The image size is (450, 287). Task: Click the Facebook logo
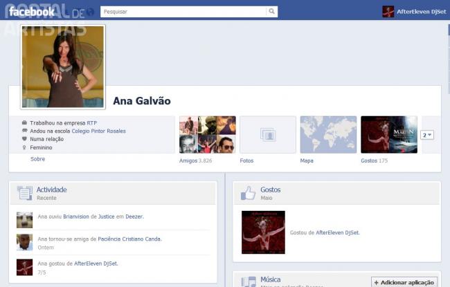tap(32, 12)
